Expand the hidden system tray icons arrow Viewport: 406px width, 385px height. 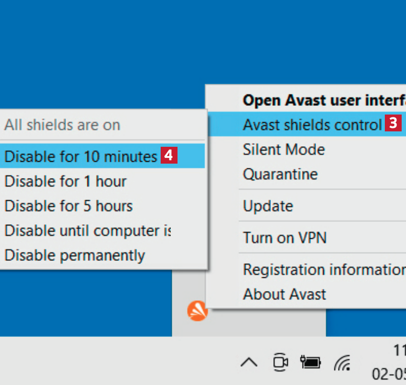point(249,362)
